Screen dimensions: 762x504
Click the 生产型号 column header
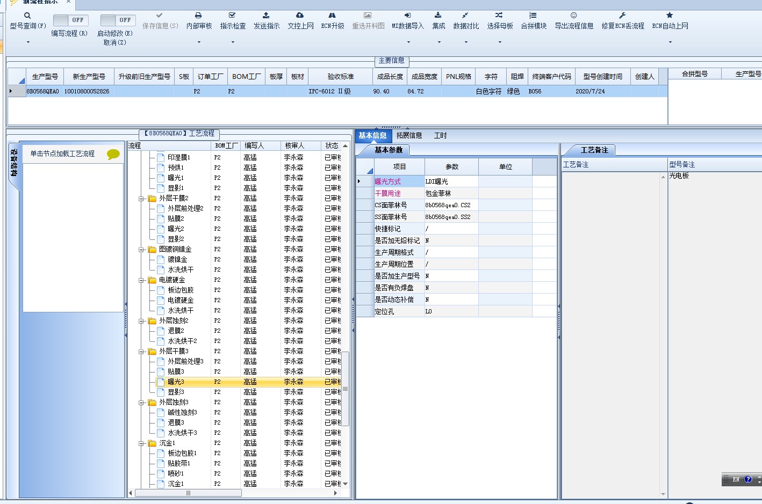point(45,77)
